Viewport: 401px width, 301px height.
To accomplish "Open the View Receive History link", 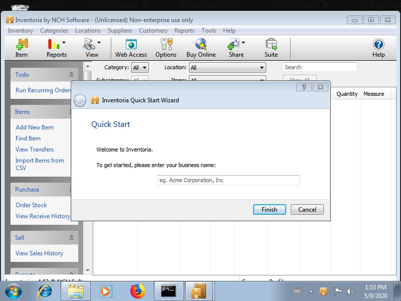I will tap(43, 216).
